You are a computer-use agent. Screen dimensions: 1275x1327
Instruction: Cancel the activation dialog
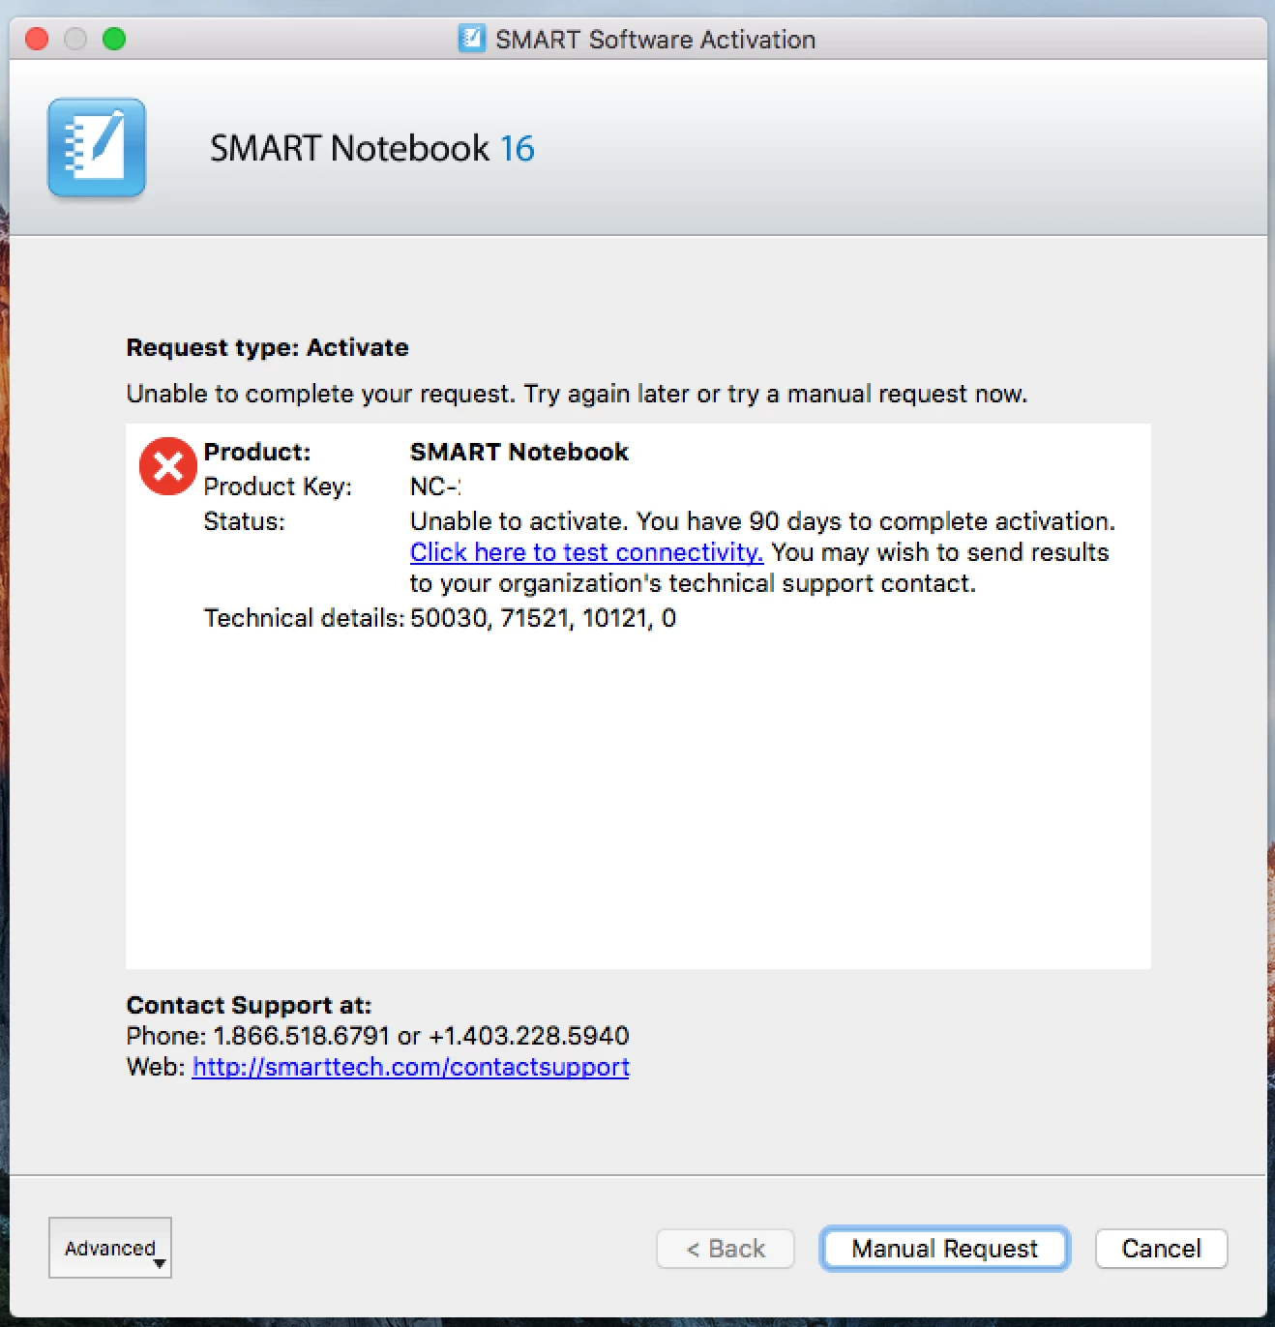tap(1161, 1249)
